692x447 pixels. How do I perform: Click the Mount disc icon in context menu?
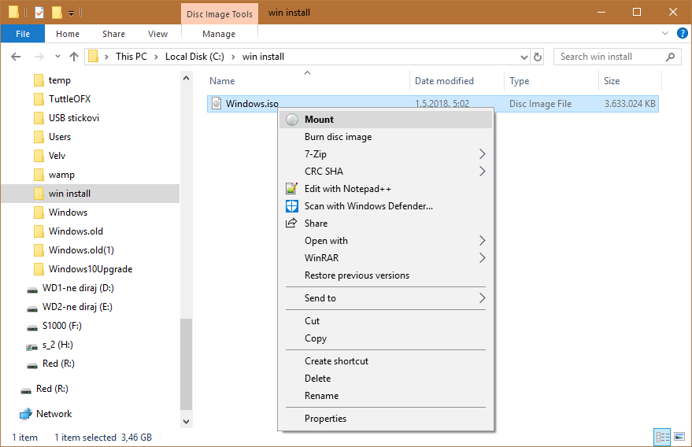pyautogui.click(x=292, y=120)
